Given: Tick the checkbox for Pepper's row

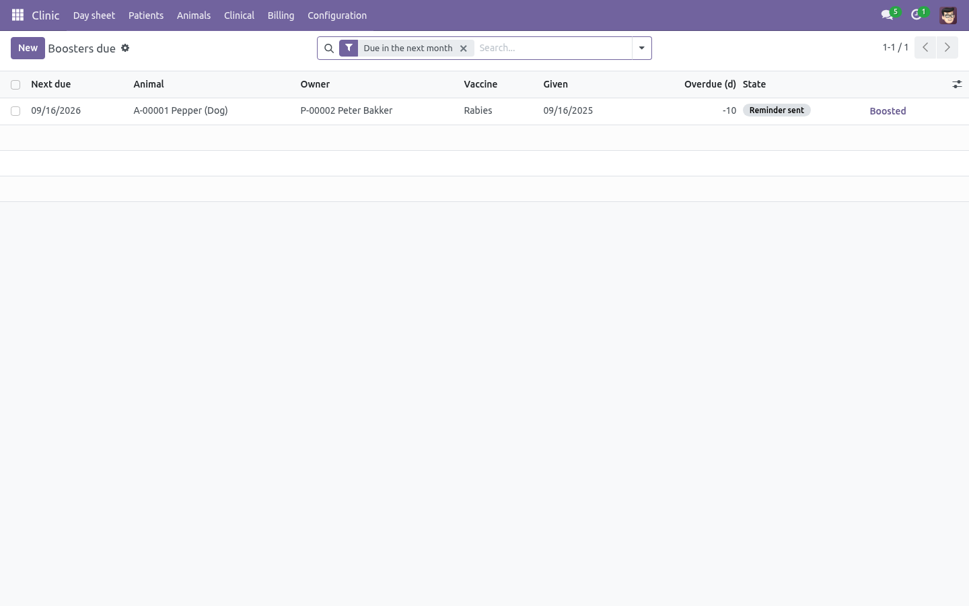Looking at the screenshot, I should (15, 111).
